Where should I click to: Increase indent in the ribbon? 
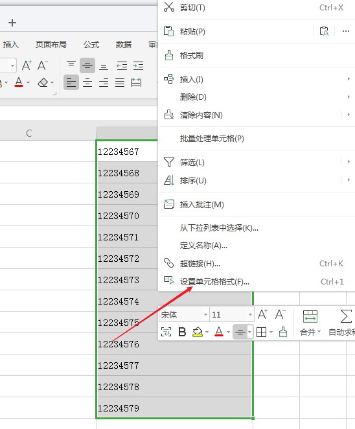point(138,66)
